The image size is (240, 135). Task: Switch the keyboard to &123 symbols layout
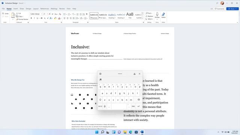pyautogui.click(x=100, y=106)
